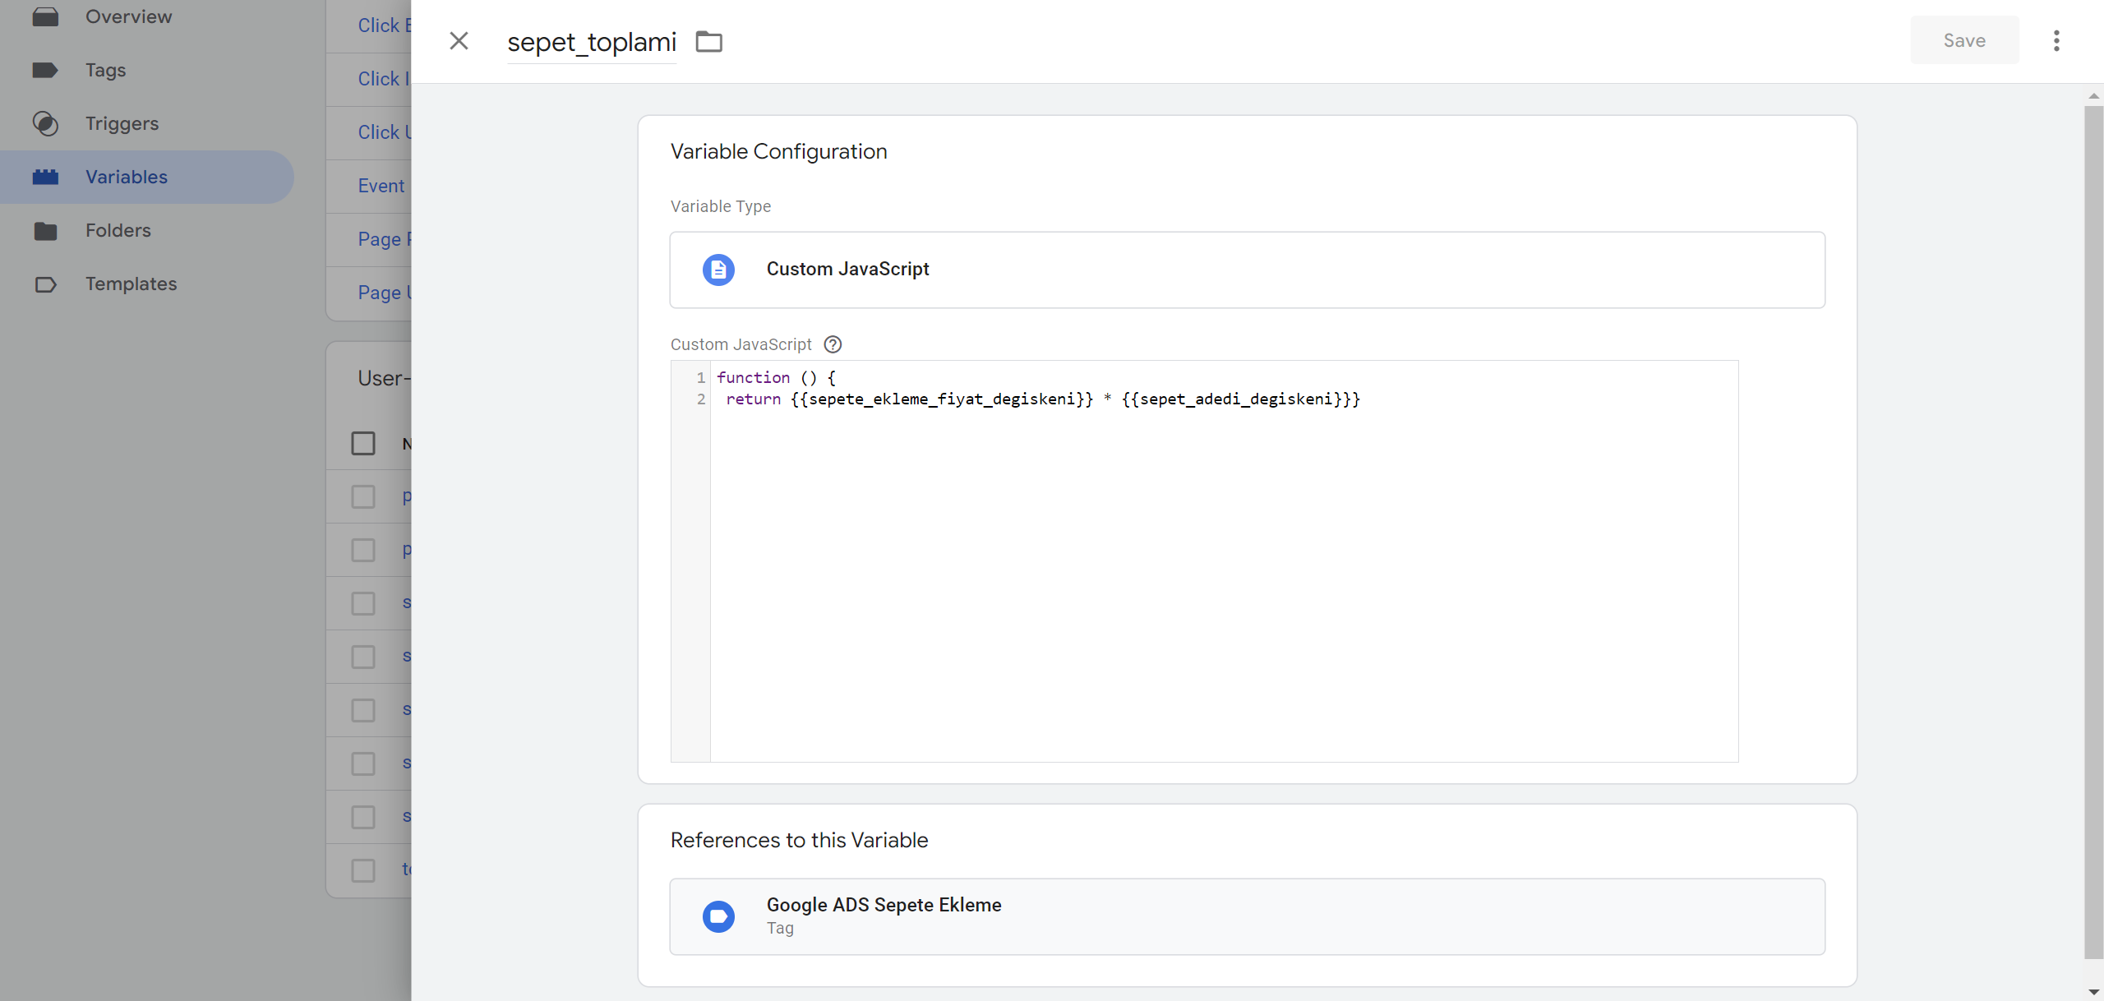
Task: Go to Overview in the sidebar
Action: click(129, 16)
